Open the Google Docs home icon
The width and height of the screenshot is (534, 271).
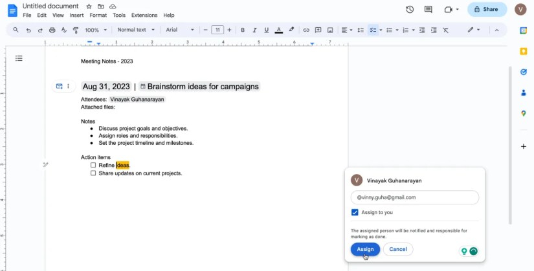point(12,10)
